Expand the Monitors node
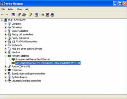Screen dimensions: 127x99 point(5,52)
